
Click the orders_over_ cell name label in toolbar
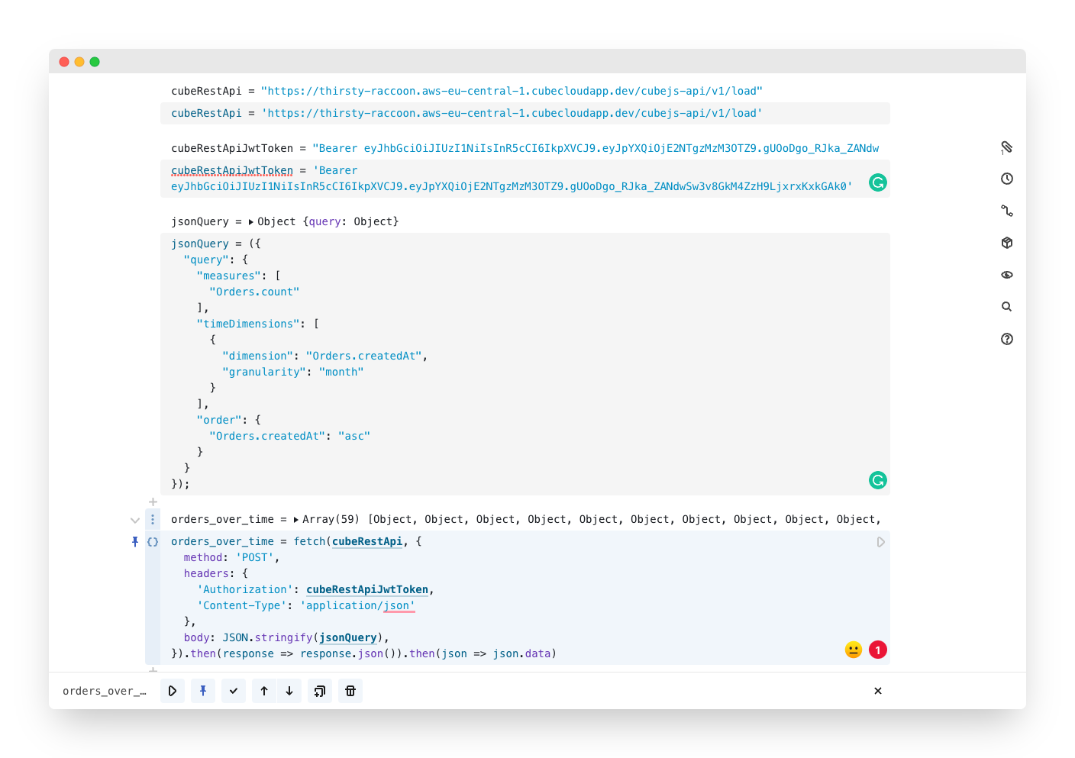[105, 691]
